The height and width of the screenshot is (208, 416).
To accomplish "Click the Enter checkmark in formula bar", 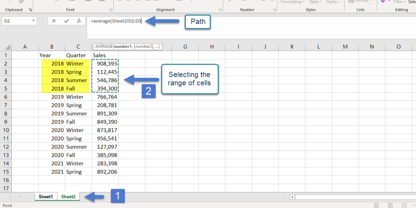I will 67,21.
